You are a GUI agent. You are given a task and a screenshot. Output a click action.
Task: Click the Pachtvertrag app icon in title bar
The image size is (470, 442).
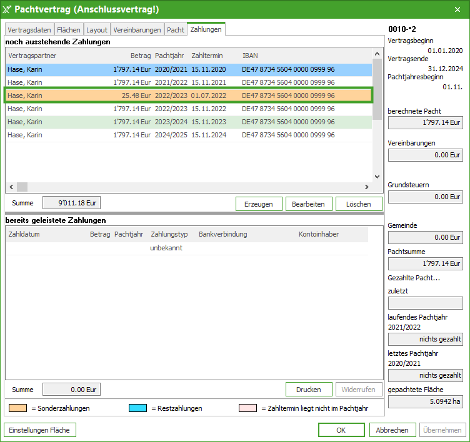7,9
